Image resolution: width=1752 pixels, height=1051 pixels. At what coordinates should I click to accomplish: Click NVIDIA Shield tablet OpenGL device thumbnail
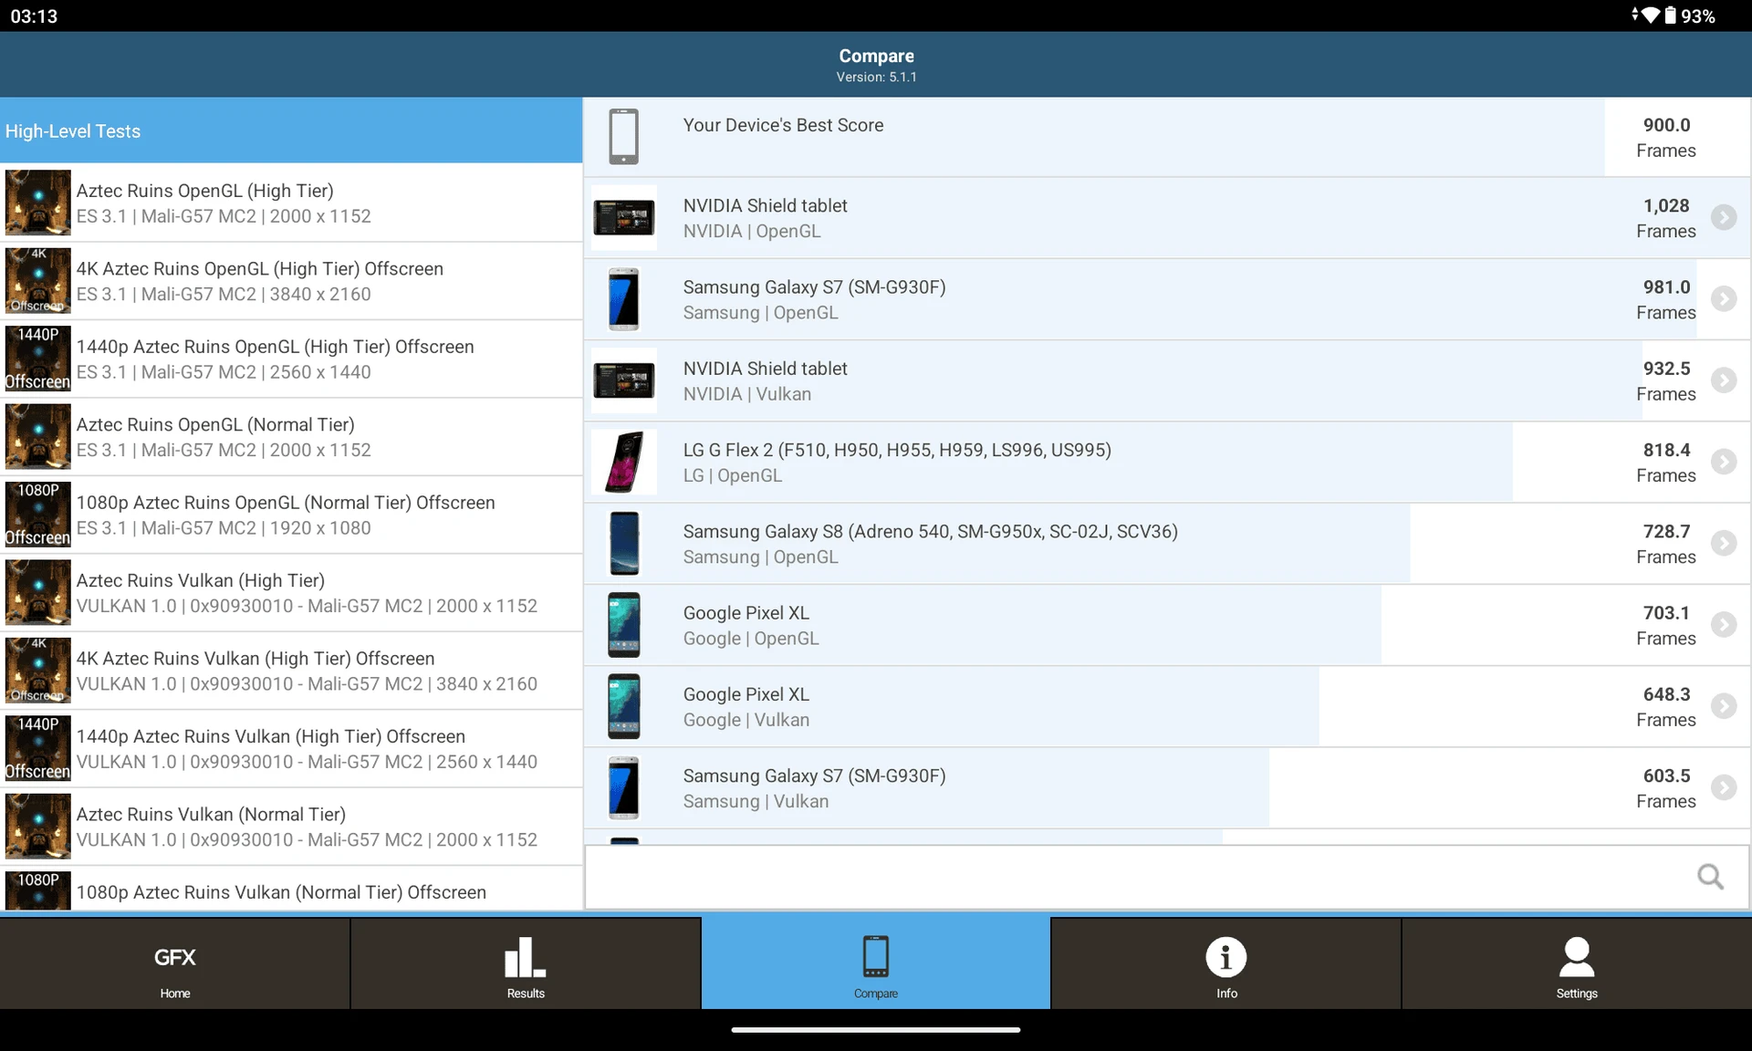tap(624, 218)
